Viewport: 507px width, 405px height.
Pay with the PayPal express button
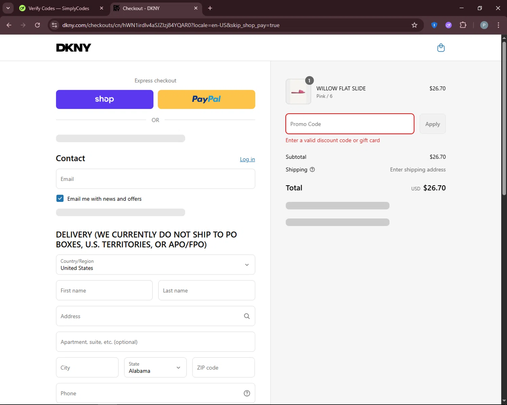[x=207, y=99]
